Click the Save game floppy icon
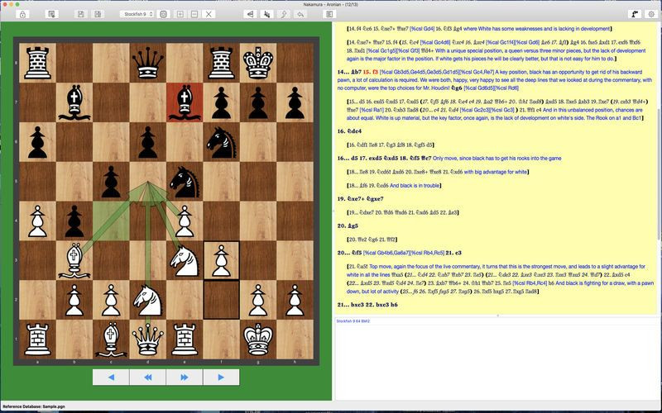This screenshot has height=413, width=662. 80,14
